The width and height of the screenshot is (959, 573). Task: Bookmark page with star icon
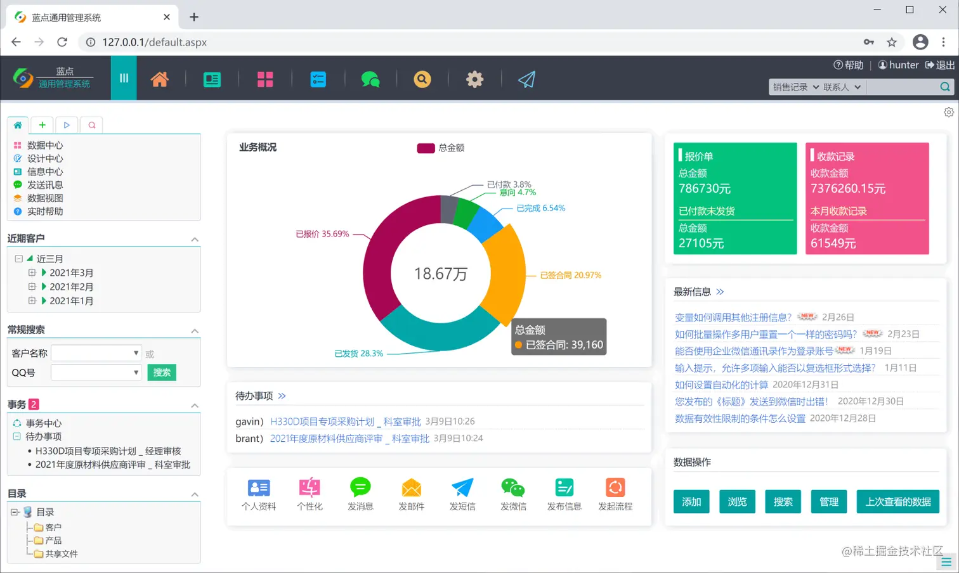tap(892, 42)
